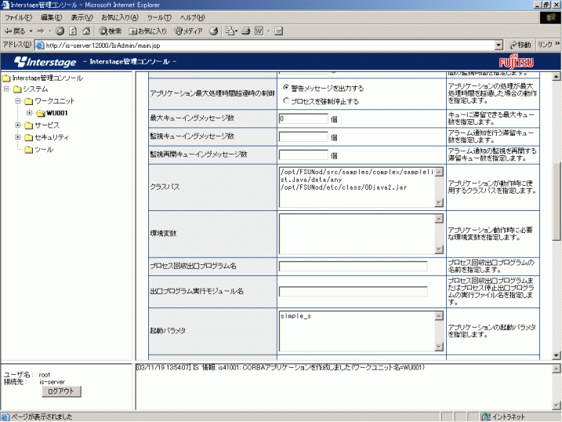Click the Forward arrow icon
The width and height of the screenshot is (562, 422).
pyautogui.click(x=41, y=31)
